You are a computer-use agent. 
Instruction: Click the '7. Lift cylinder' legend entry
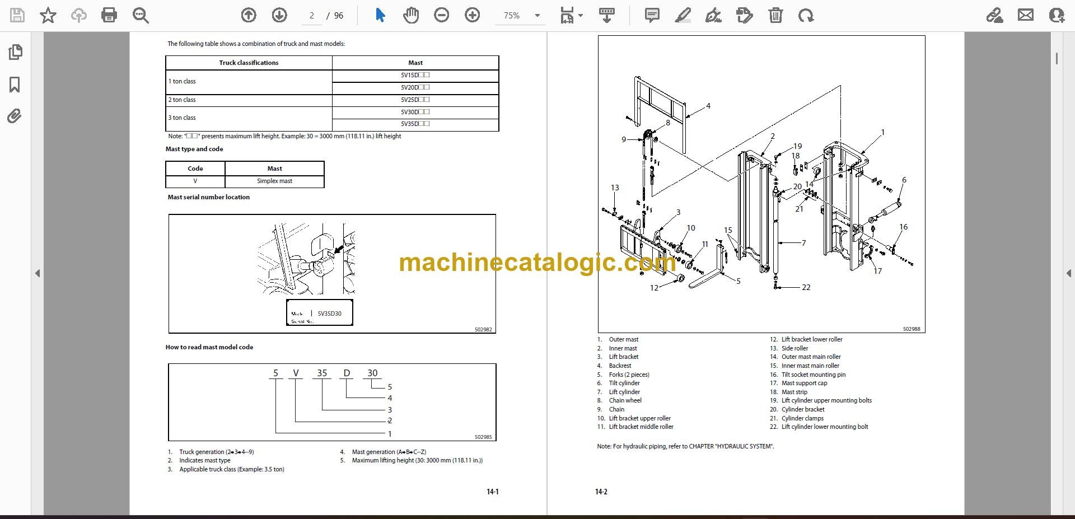click(619, 392)
